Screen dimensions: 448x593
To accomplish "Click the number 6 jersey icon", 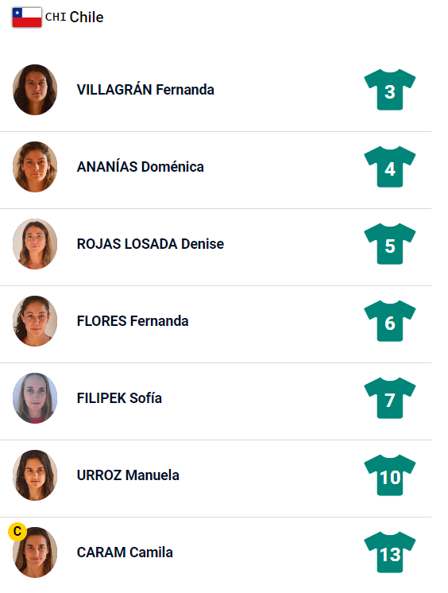I will [390, 321].
